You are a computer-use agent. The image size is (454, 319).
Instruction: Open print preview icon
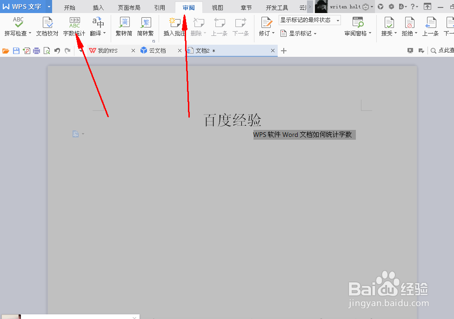click(47, 51)
